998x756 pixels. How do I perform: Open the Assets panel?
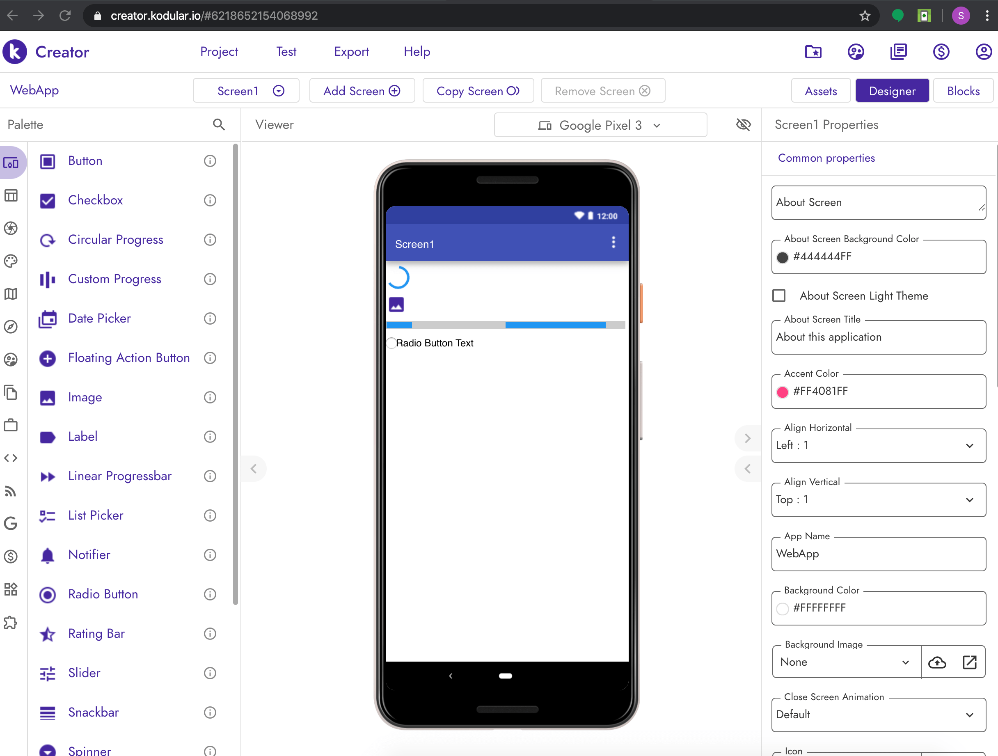(821, 90)
